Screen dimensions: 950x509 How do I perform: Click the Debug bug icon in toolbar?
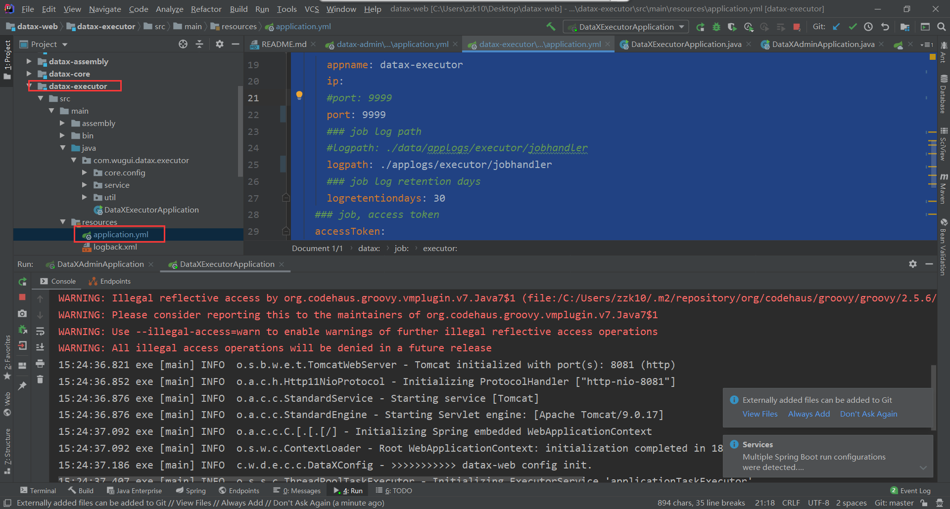pyautogui.click(x=716, y=27)
